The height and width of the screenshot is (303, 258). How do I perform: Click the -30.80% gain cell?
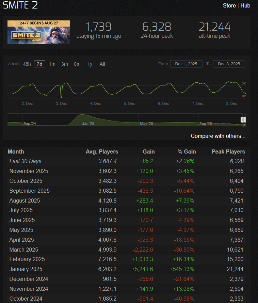pos(184,250)
